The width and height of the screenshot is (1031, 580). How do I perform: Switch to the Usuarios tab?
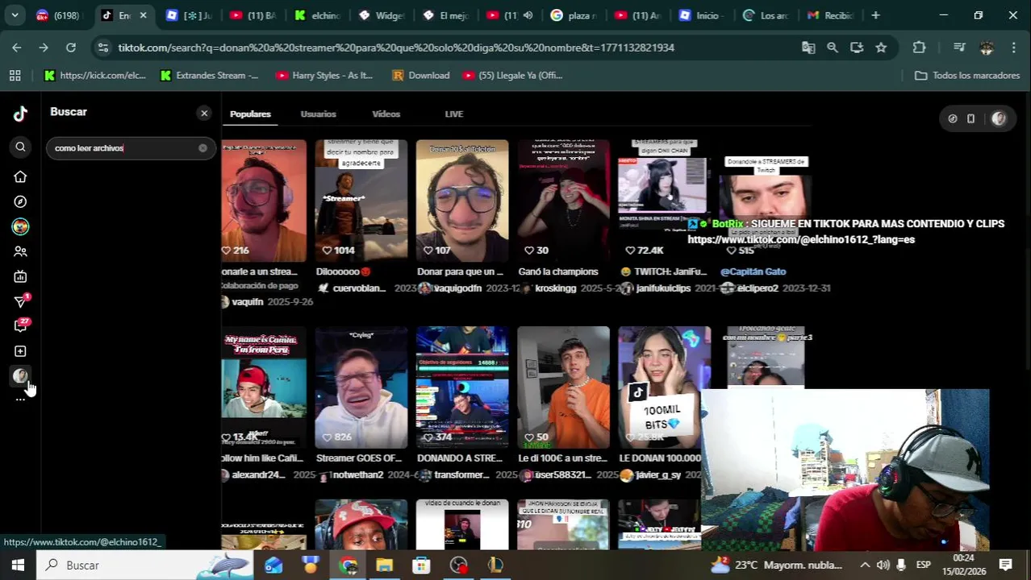point(318,114)
